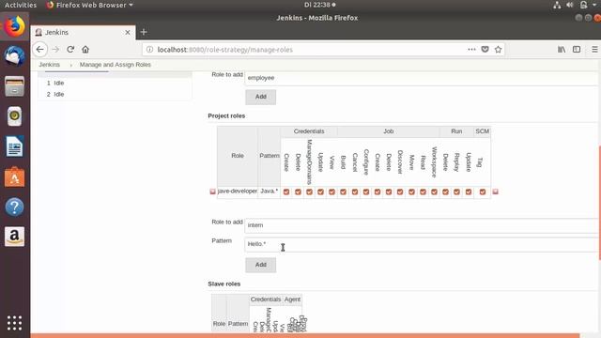Viewport: 601px width, 338px height.
Task: Uncheck Job Discover for jave-developer
Action: pos(400,192)
